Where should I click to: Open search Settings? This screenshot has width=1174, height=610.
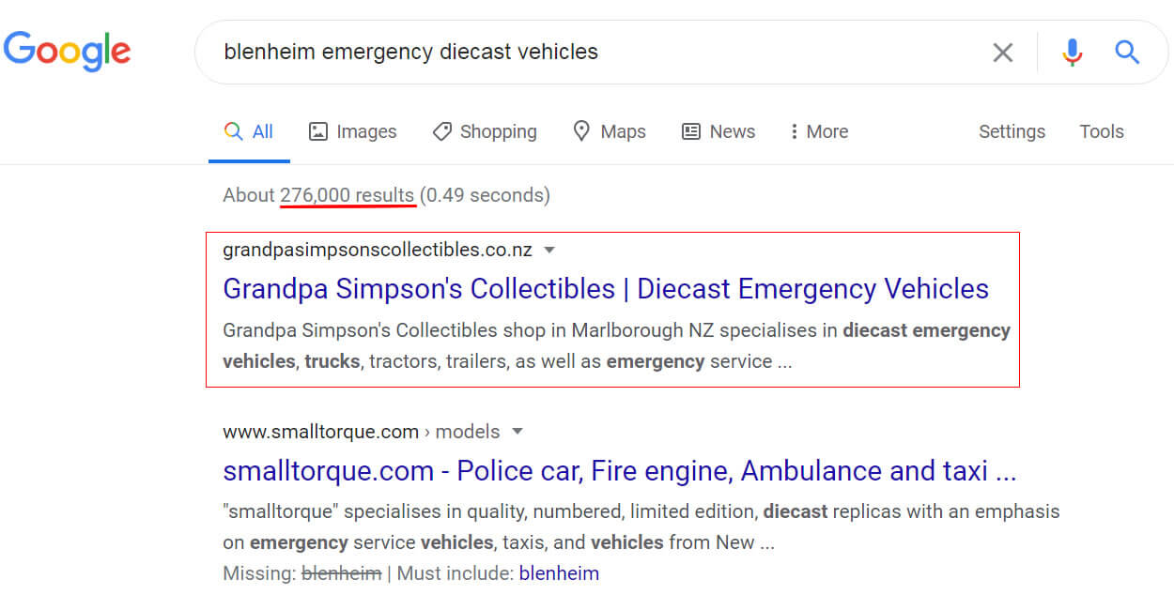pos(1012,131)
